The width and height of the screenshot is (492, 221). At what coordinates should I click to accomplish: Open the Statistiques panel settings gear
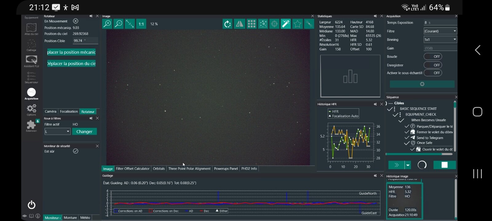point(375,16)
